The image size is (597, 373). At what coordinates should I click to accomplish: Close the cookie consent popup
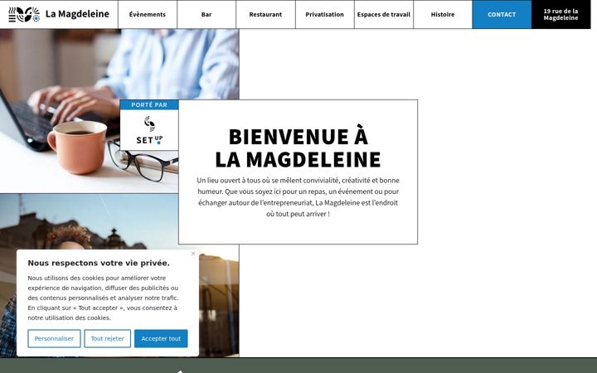193,254
